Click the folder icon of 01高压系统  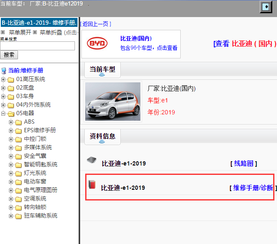tap(11, 80)
